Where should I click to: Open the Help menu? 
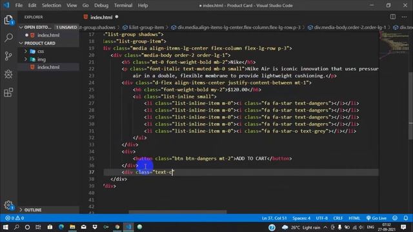tap(143, 5)
